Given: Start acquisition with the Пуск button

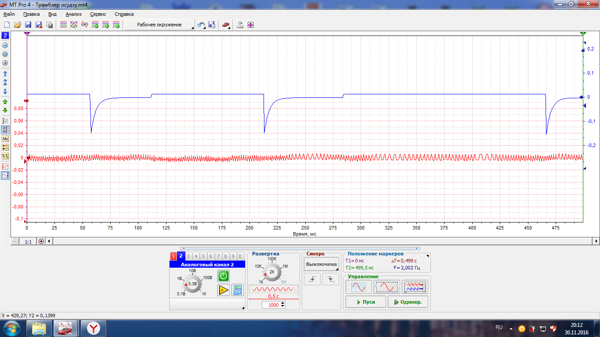Looking at the screenshot, I should pos(366,302).
